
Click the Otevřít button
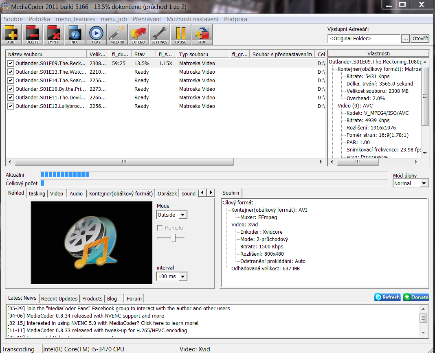coord(420,39)
